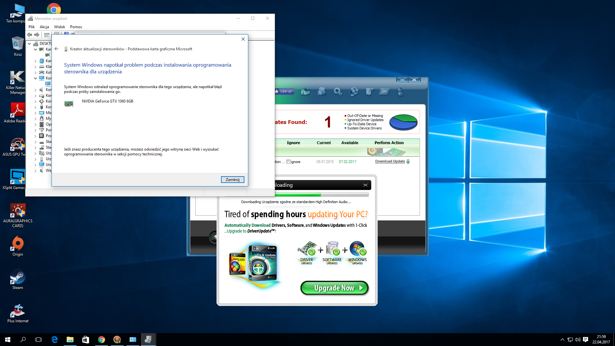
Task: Click the Driver Updates icon in the upgrade ad
Action: 307,252
